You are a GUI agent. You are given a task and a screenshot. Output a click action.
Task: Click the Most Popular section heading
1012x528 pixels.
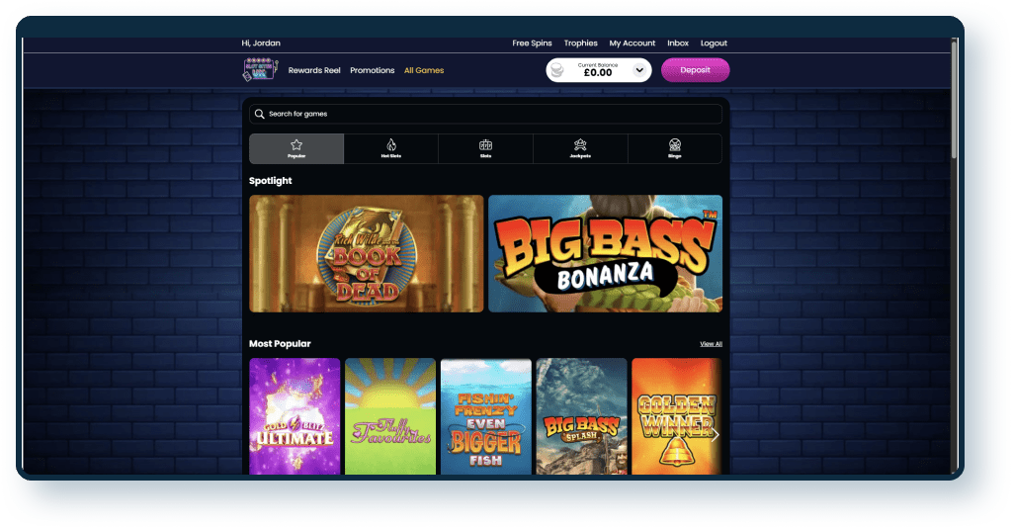(280, 344)
